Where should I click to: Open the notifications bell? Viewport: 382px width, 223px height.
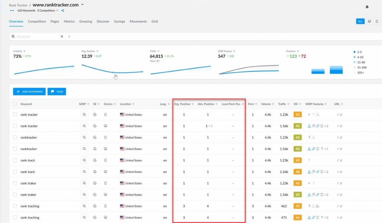click(367, 7)
